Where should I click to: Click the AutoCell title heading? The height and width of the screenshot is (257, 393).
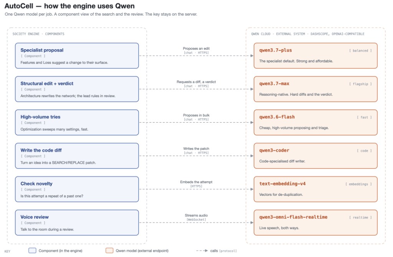point(69,6)
